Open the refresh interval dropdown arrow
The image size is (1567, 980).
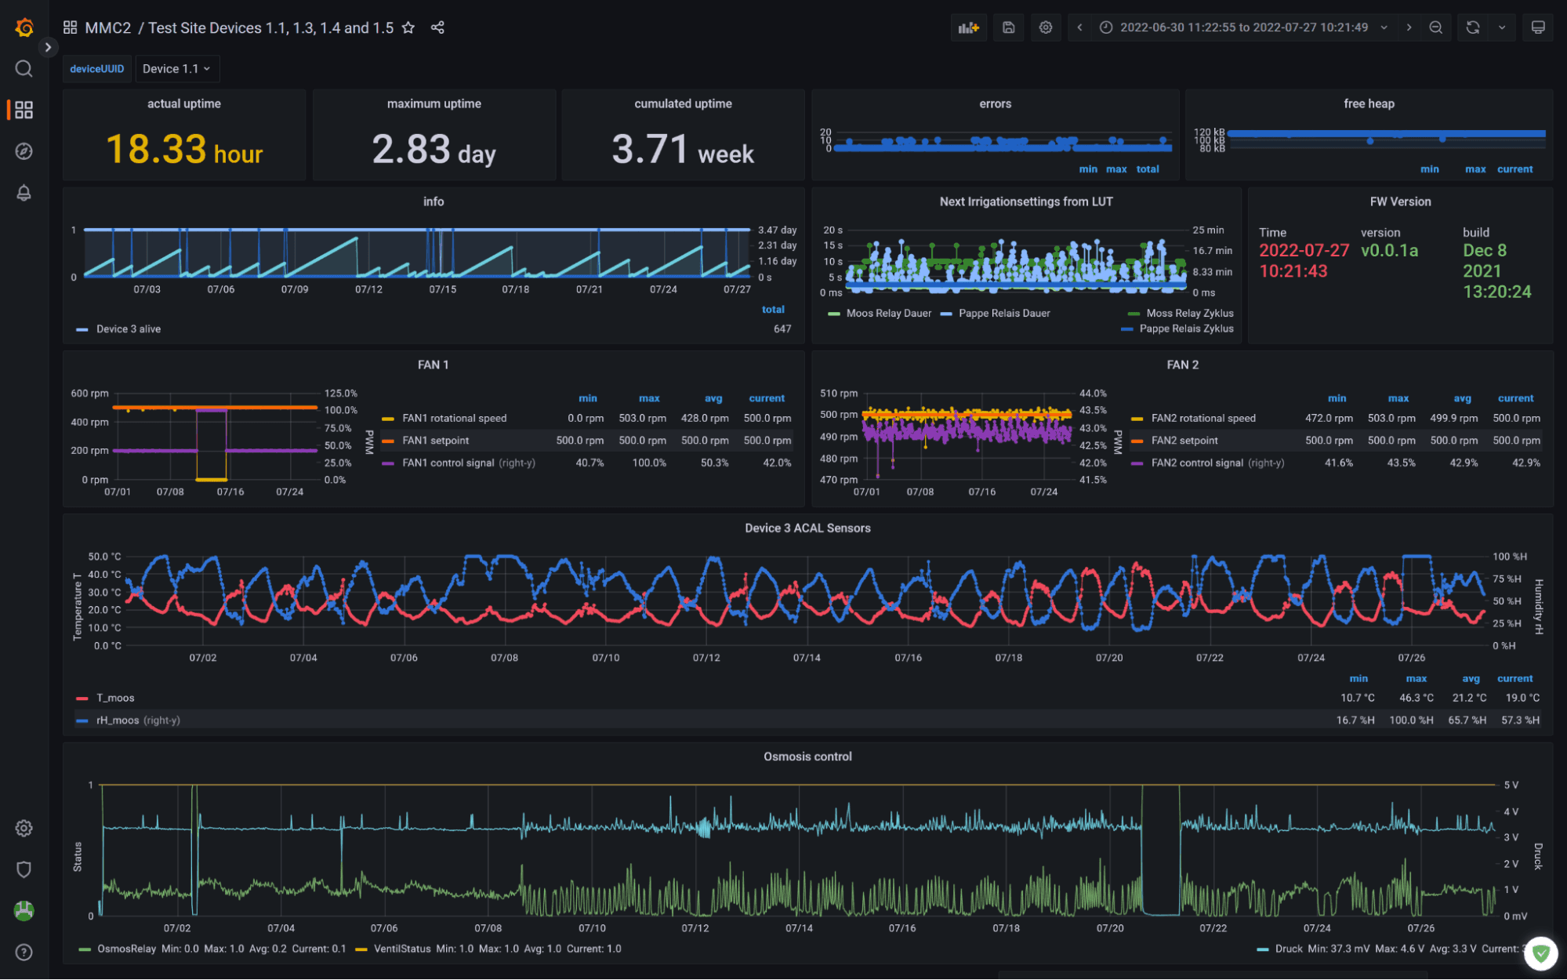point(1502,27)
